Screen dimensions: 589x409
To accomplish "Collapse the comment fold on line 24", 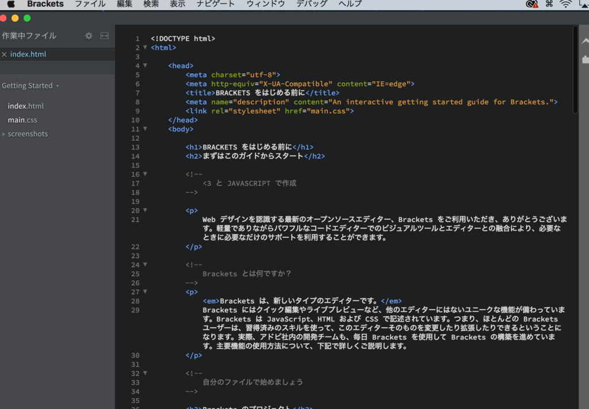I will click(x=145, y=264).
